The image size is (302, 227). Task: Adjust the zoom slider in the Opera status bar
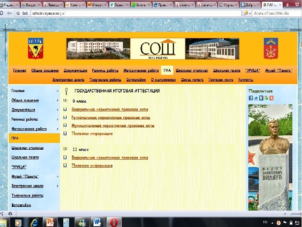[x=296, y=214]
